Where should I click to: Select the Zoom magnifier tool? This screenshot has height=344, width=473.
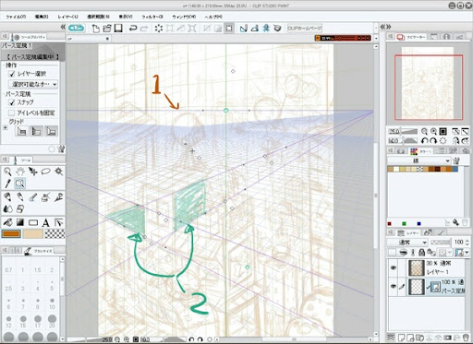[x=7, y=172]
